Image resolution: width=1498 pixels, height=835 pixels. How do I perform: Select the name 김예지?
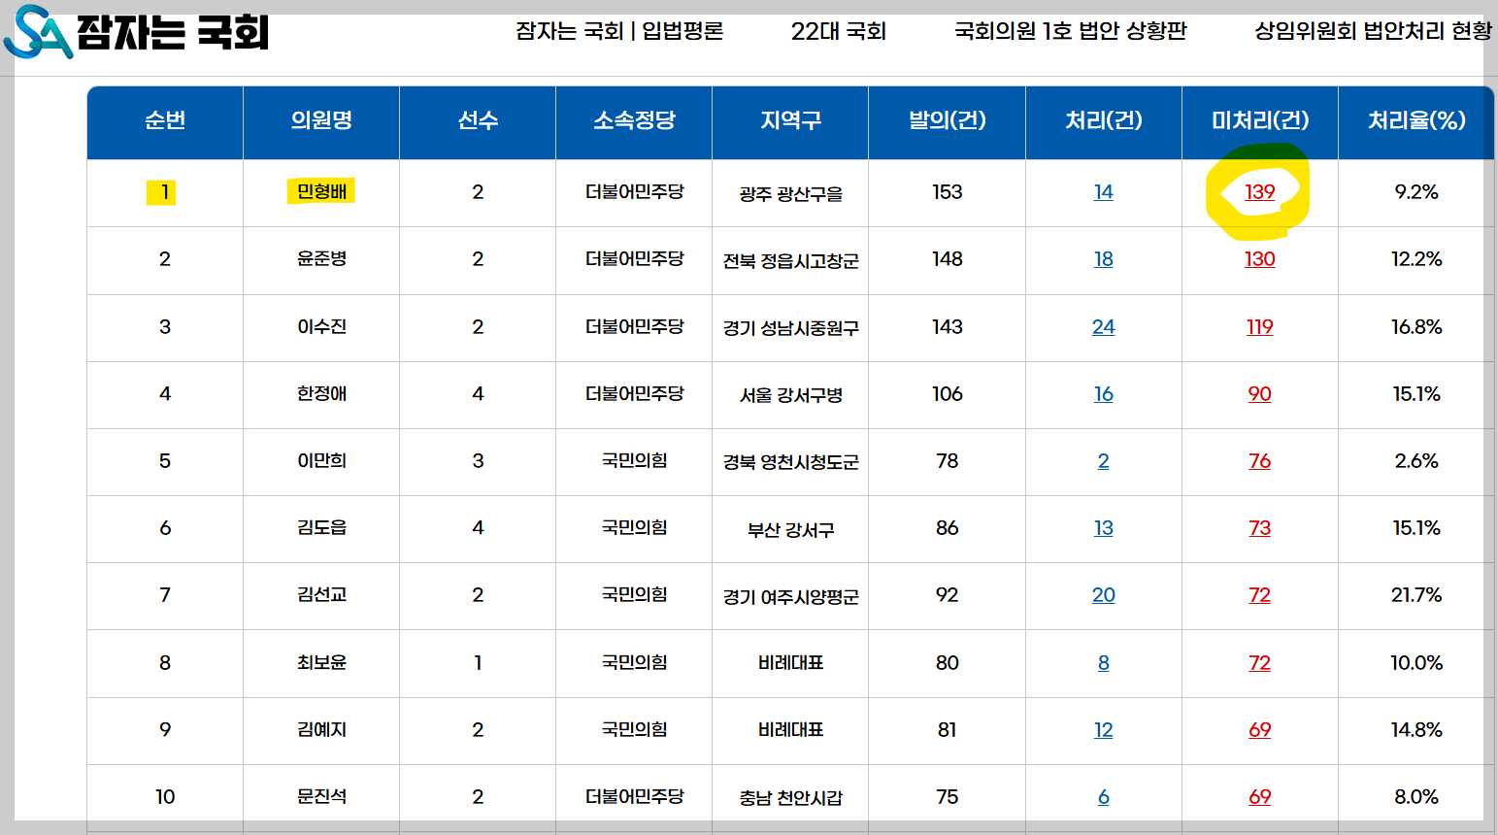click(321, 729)
